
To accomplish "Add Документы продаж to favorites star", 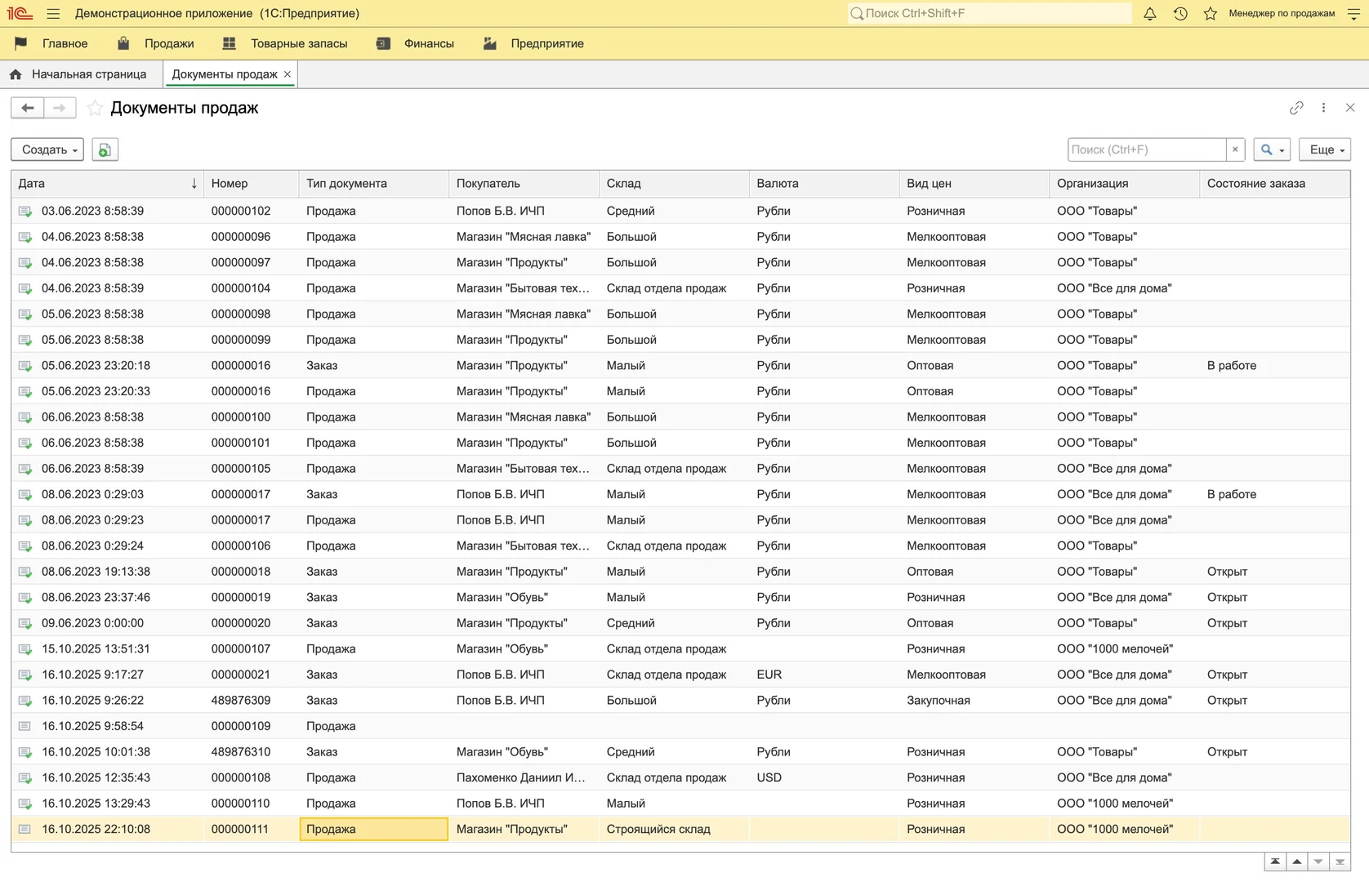I will click(95, 108).
